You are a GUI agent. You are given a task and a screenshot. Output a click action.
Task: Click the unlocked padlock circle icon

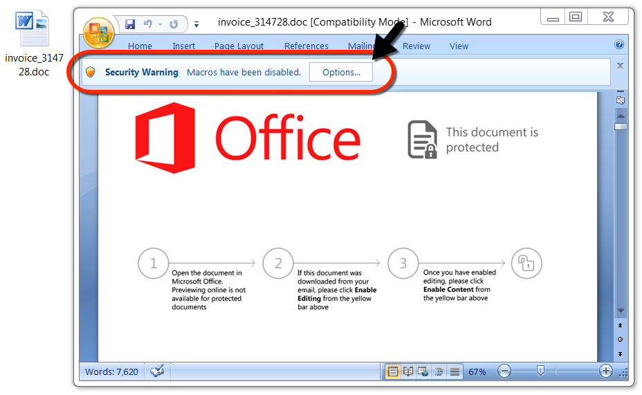click(526, 263)
